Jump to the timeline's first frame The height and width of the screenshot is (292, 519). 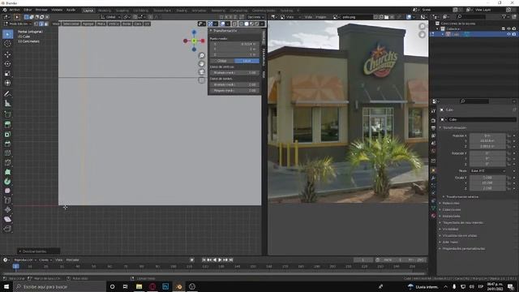click(x=204, y=260)
